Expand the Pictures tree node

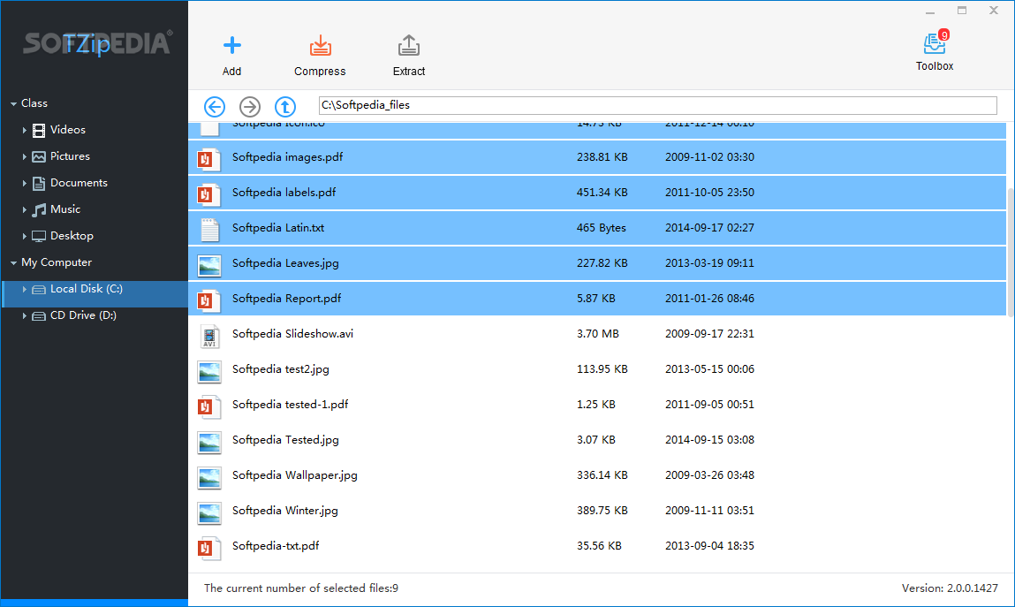[x=25, y=156]
